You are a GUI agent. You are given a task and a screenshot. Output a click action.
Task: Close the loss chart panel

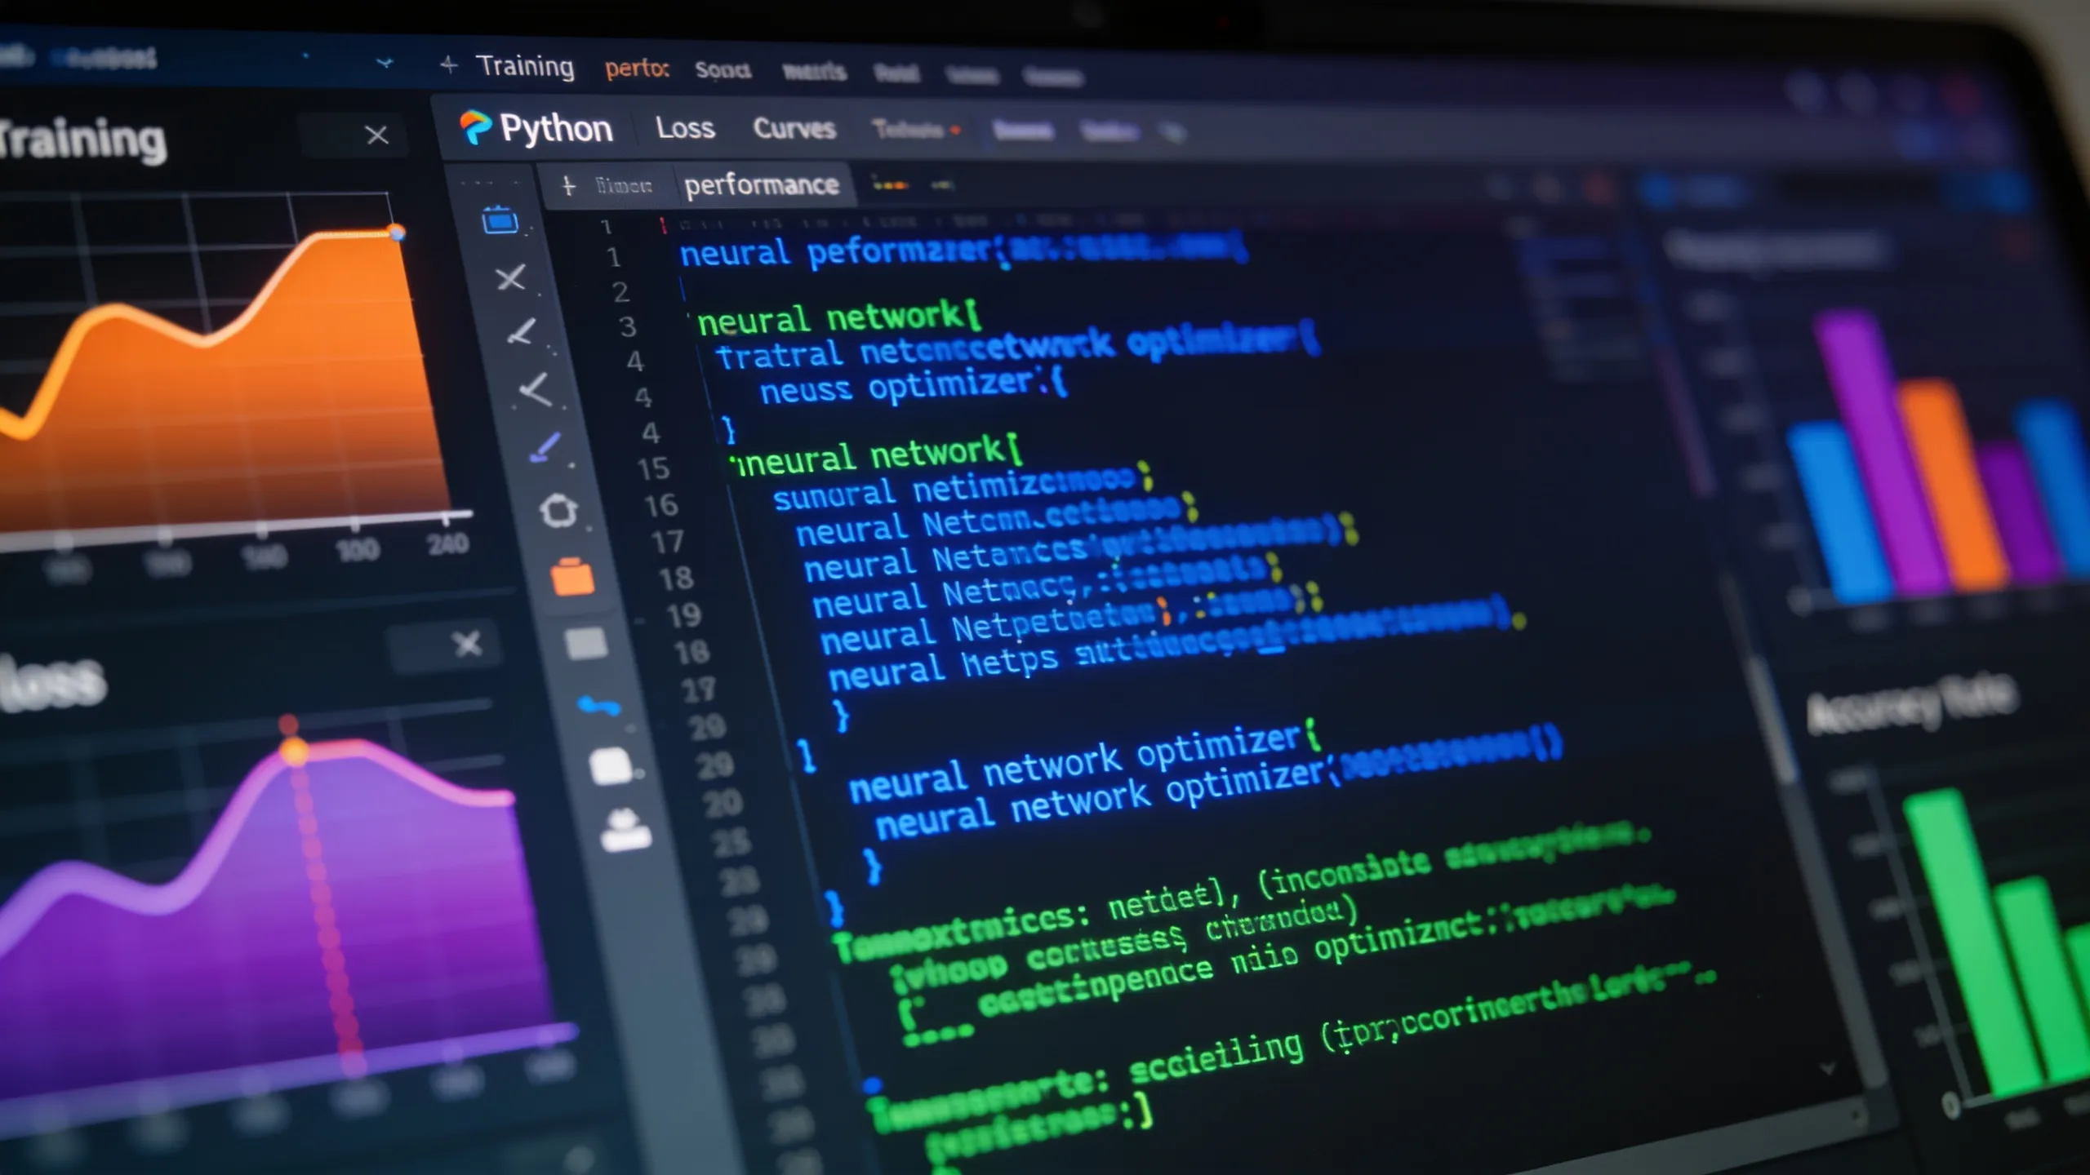468,644
